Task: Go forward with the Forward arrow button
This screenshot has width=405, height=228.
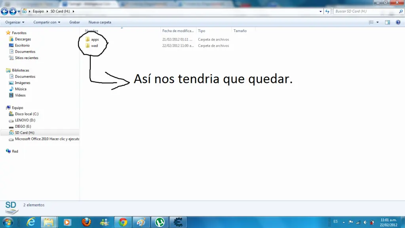Action: point(13,11)
